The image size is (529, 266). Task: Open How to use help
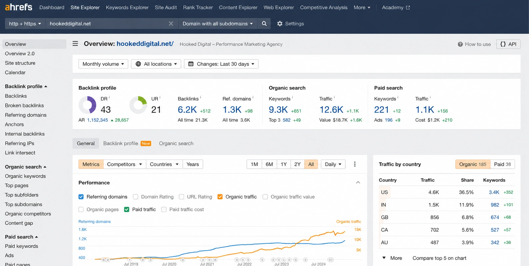click(x=474, y=44)
